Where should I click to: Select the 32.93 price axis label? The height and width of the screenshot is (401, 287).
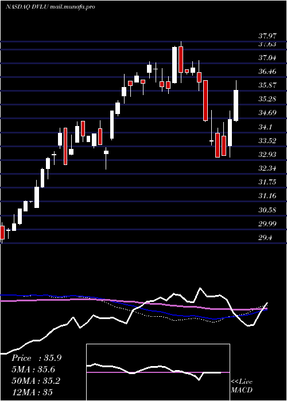[x=267, y=155]
